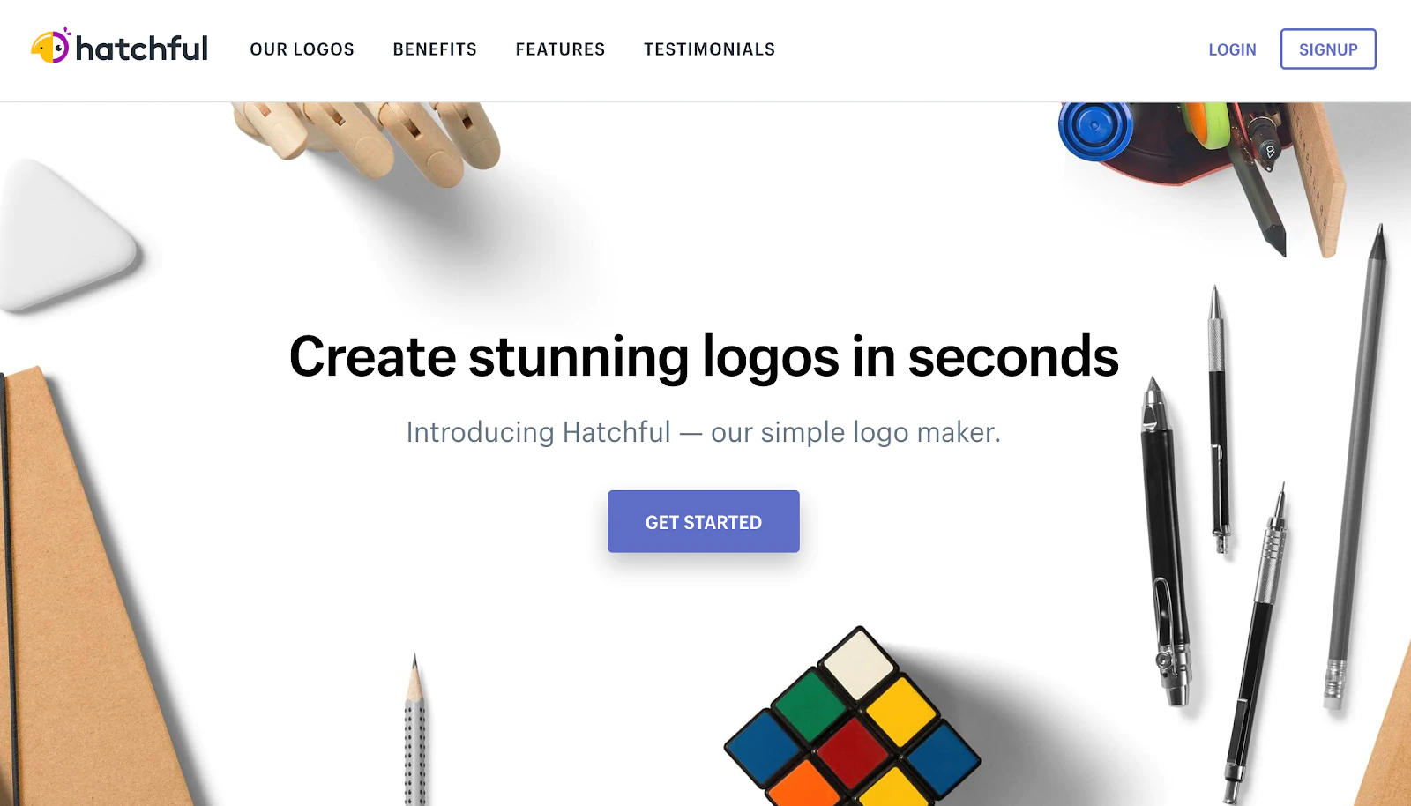Click the Hatchful bird logo icon
Viewport: 1411px width, 806px height.
pyautogui.click(x=50, y=46)
